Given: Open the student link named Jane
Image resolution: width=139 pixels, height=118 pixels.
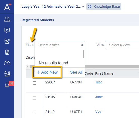Looking at the screenshot, I should coord(99,97).
